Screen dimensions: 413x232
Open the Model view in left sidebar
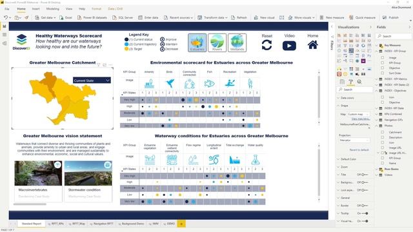(x=5, y=43)
